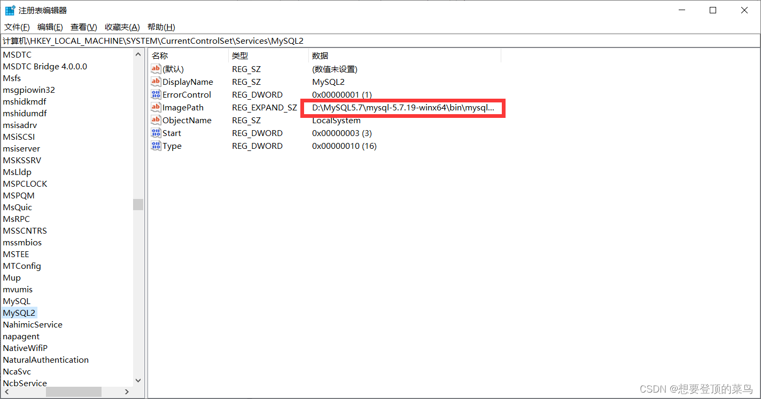This screenshot has height=399, width=761.
Task: Click the string icon next to ObjectName
Action: click(156, 120)
